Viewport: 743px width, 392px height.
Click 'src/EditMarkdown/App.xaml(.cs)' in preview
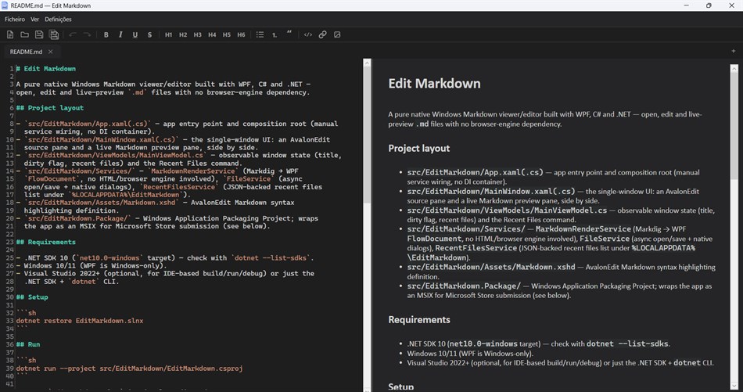(x=476, y=173)
